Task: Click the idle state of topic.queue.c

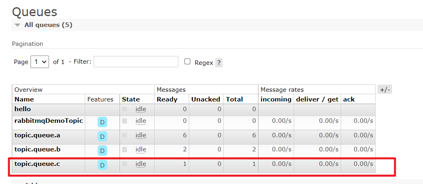Action: point(141,163)
